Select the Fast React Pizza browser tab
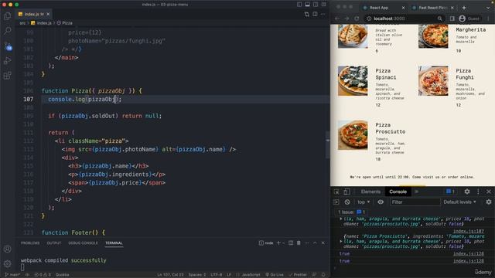Screen dimensions: 495x278 point(433,8)
